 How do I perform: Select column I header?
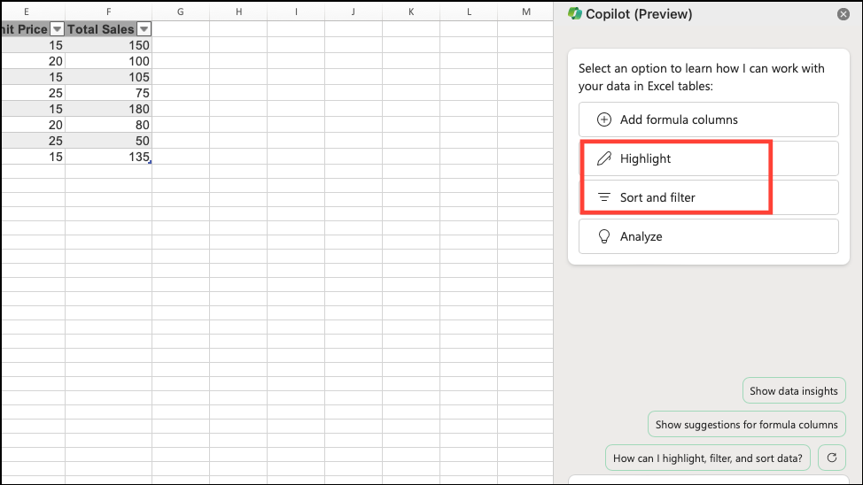point(296,12)
